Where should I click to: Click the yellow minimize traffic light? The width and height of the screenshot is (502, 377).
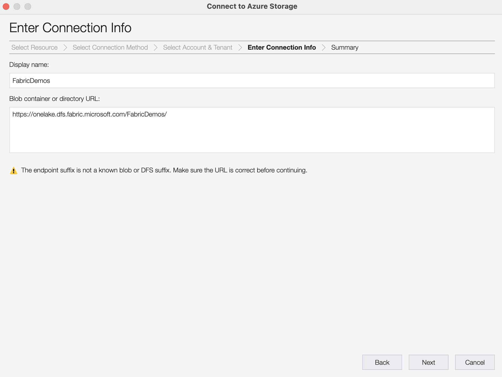17,6
